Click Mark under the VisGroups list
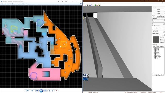Image resolution: width=165 pixels, height=93 pixels. pos(160,75)
